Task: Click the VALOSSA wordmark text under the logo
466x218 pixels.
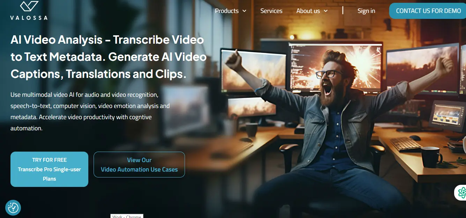Action: pos(29,18)
